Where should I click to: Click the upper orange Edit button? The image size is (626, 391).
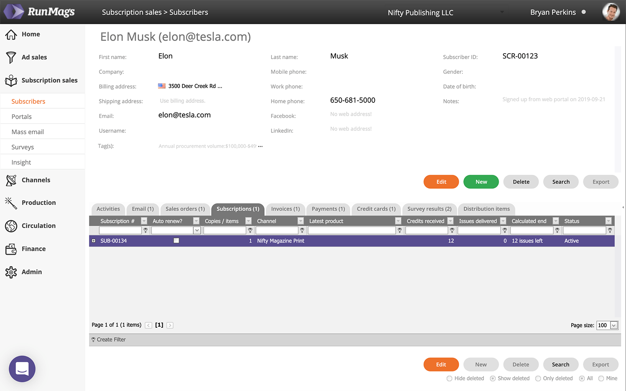tap(441, 182)
